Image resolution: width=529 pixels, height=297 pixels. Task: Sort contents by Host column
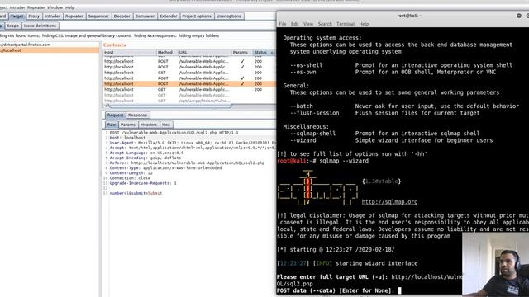pyautogui.click(x=130, y=53)
